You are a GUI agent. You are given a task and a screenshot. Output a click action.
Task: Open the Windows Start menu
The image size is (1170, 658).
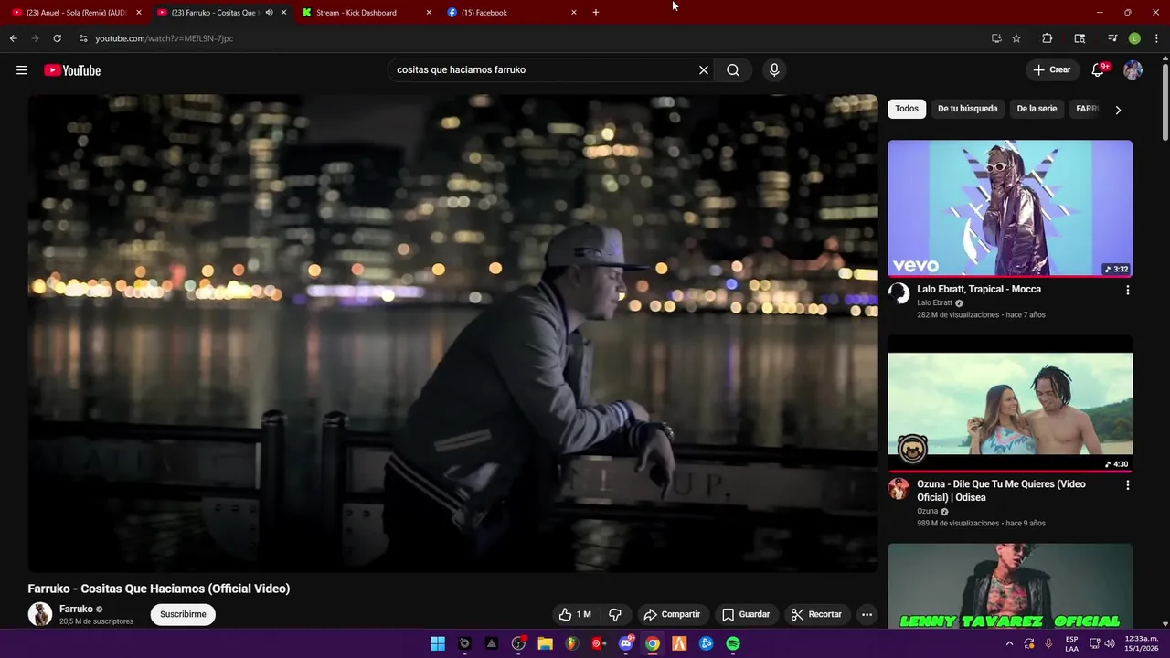click(438, 643)
